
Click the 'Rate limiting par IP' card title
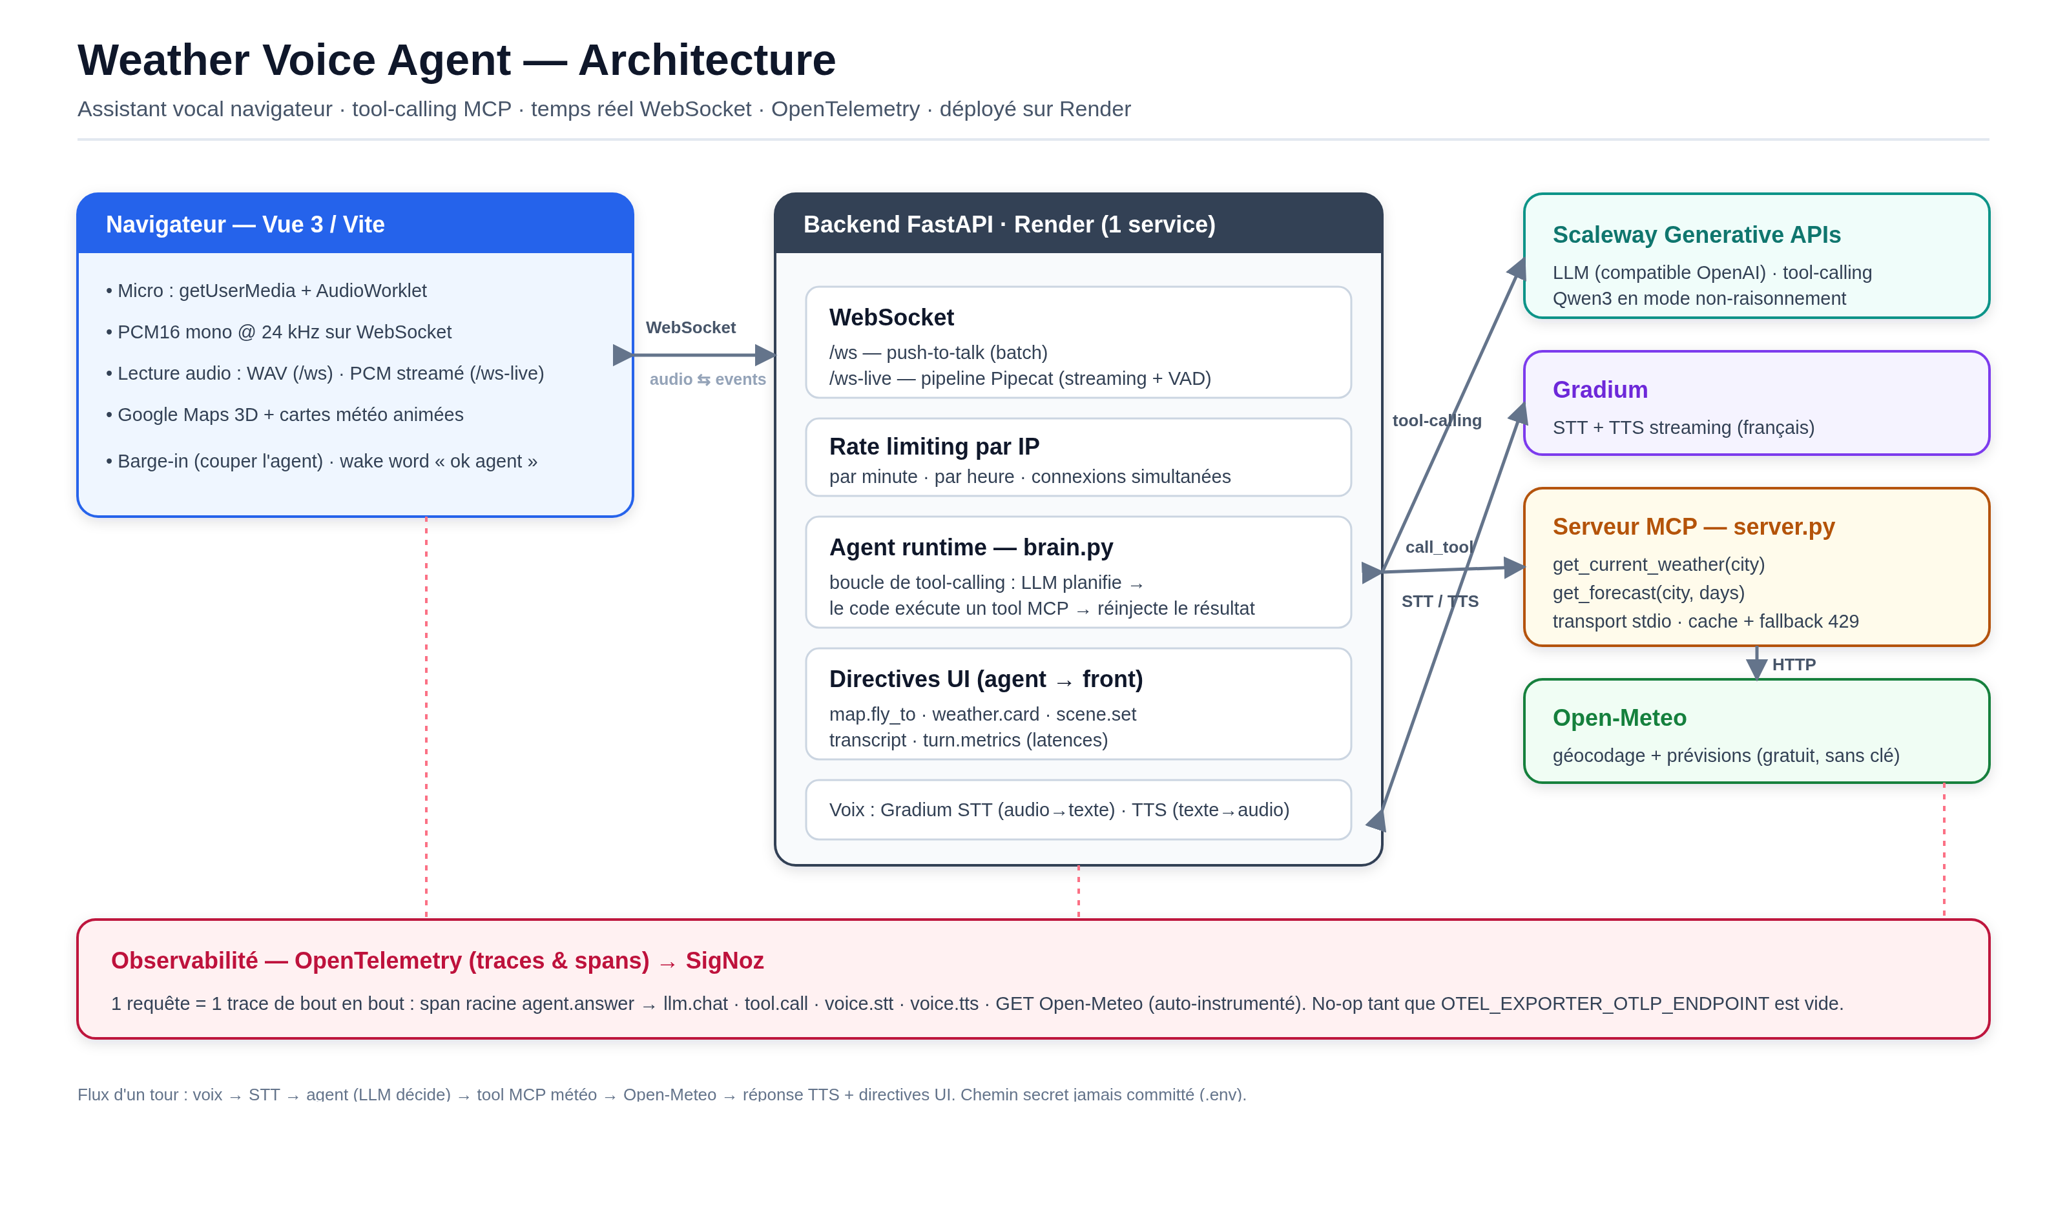pyautogui.click(x=934, y=446)
